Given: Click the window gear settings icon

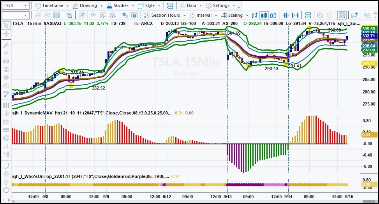Looking at the screenshot, I should pyautogui.click(x=134, y=16).
